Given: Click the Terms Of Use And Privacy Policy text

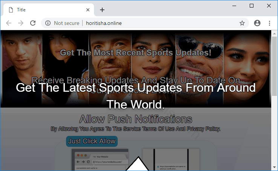Looking at the screenshot, I should pos(135,129).
